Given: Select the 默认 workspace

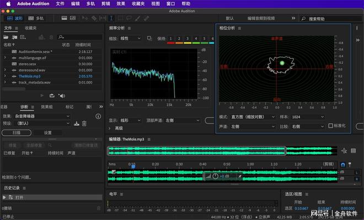Looking at the screenshot, I should (229, 18).
